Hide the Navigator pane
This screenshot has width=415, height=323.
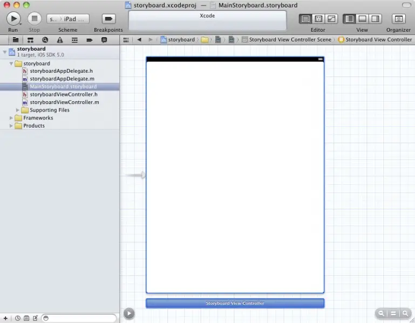tap(349, 19)
